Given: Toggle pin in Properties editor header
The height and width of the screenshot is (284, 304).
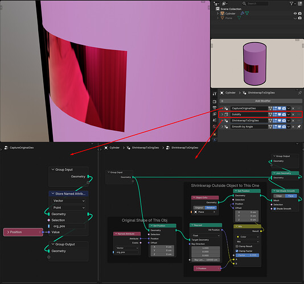Looking at the screenshot, I should coord(300,93).
